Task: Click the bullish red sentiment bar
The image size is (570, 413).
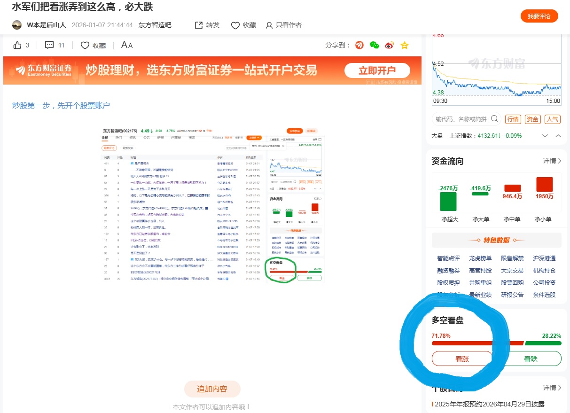Action: point(477,343)
